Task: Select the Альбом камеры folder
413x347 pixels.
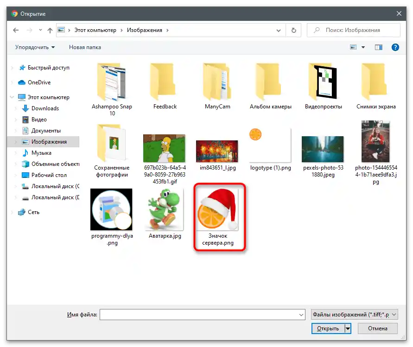Action: [271, 87]
